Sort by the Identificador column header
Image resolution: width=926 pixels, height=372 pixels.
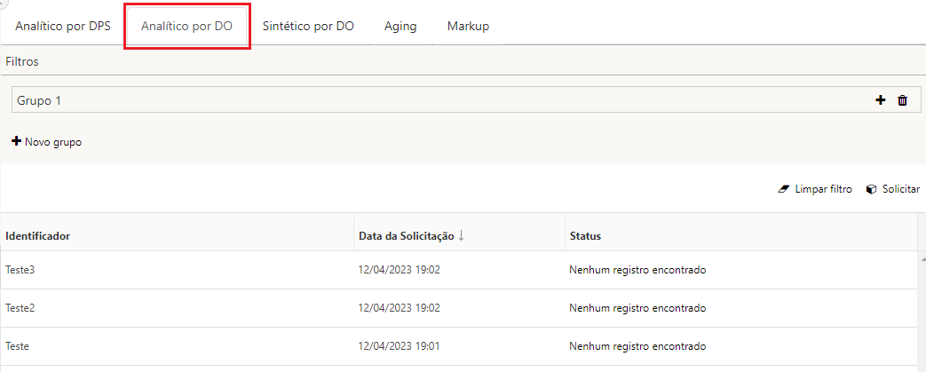pos(38,236)
